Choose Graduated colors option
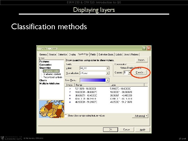 pyautogui.click(x=51, y=71)
